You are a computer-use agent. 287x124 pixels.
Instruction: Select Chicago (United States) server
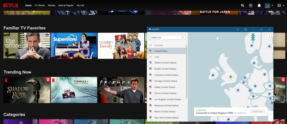166,81
